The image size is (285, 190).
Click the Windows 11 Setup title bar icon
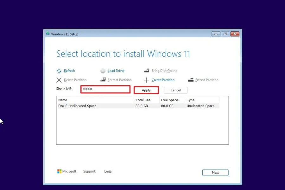click(48, 34)
